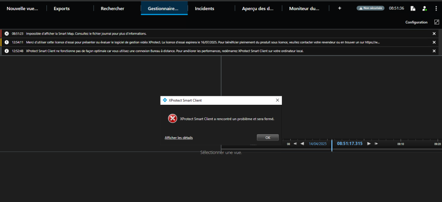Open the Aperçu des d... tab
The width and height of the screenshot is (442, 202).
pos(257,8)
